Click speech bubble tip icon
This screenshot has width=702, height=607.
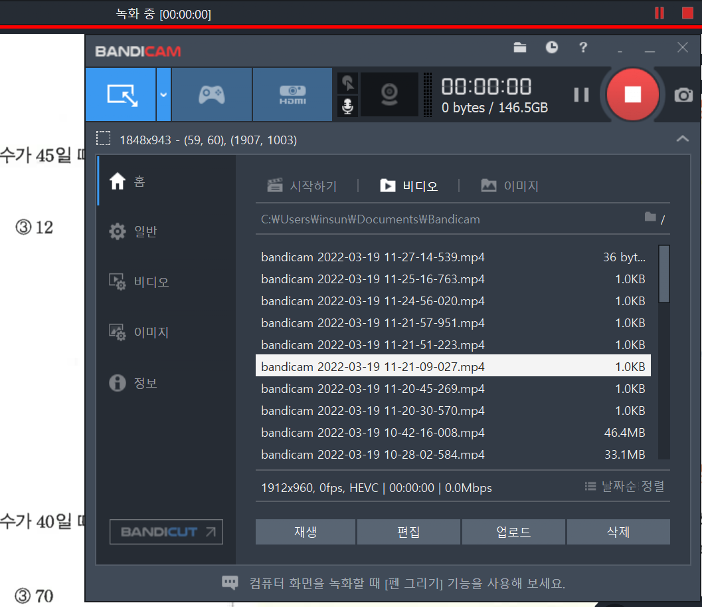[x=230, y=582]
